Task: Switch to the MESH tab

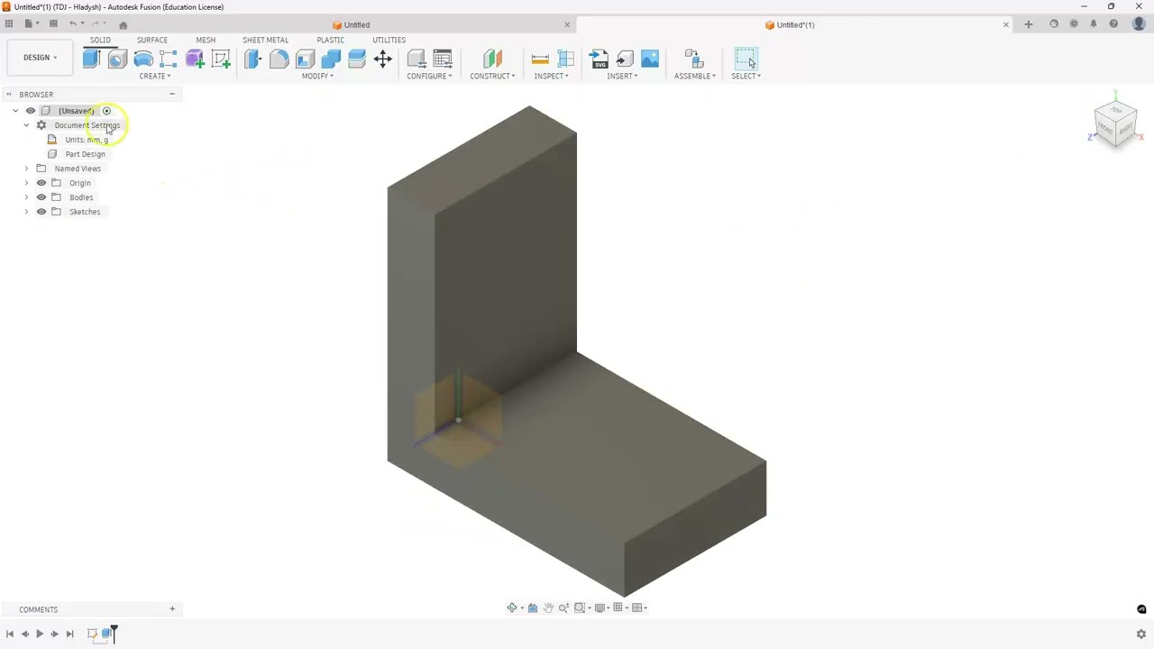Action: (x=206, y=40)
